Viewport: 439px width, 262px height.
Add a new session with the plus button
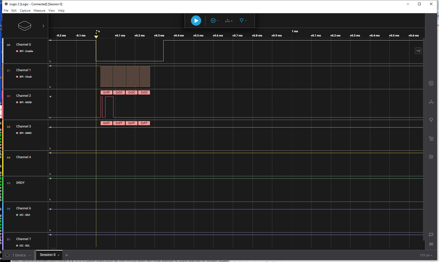(x=66, y=255)
